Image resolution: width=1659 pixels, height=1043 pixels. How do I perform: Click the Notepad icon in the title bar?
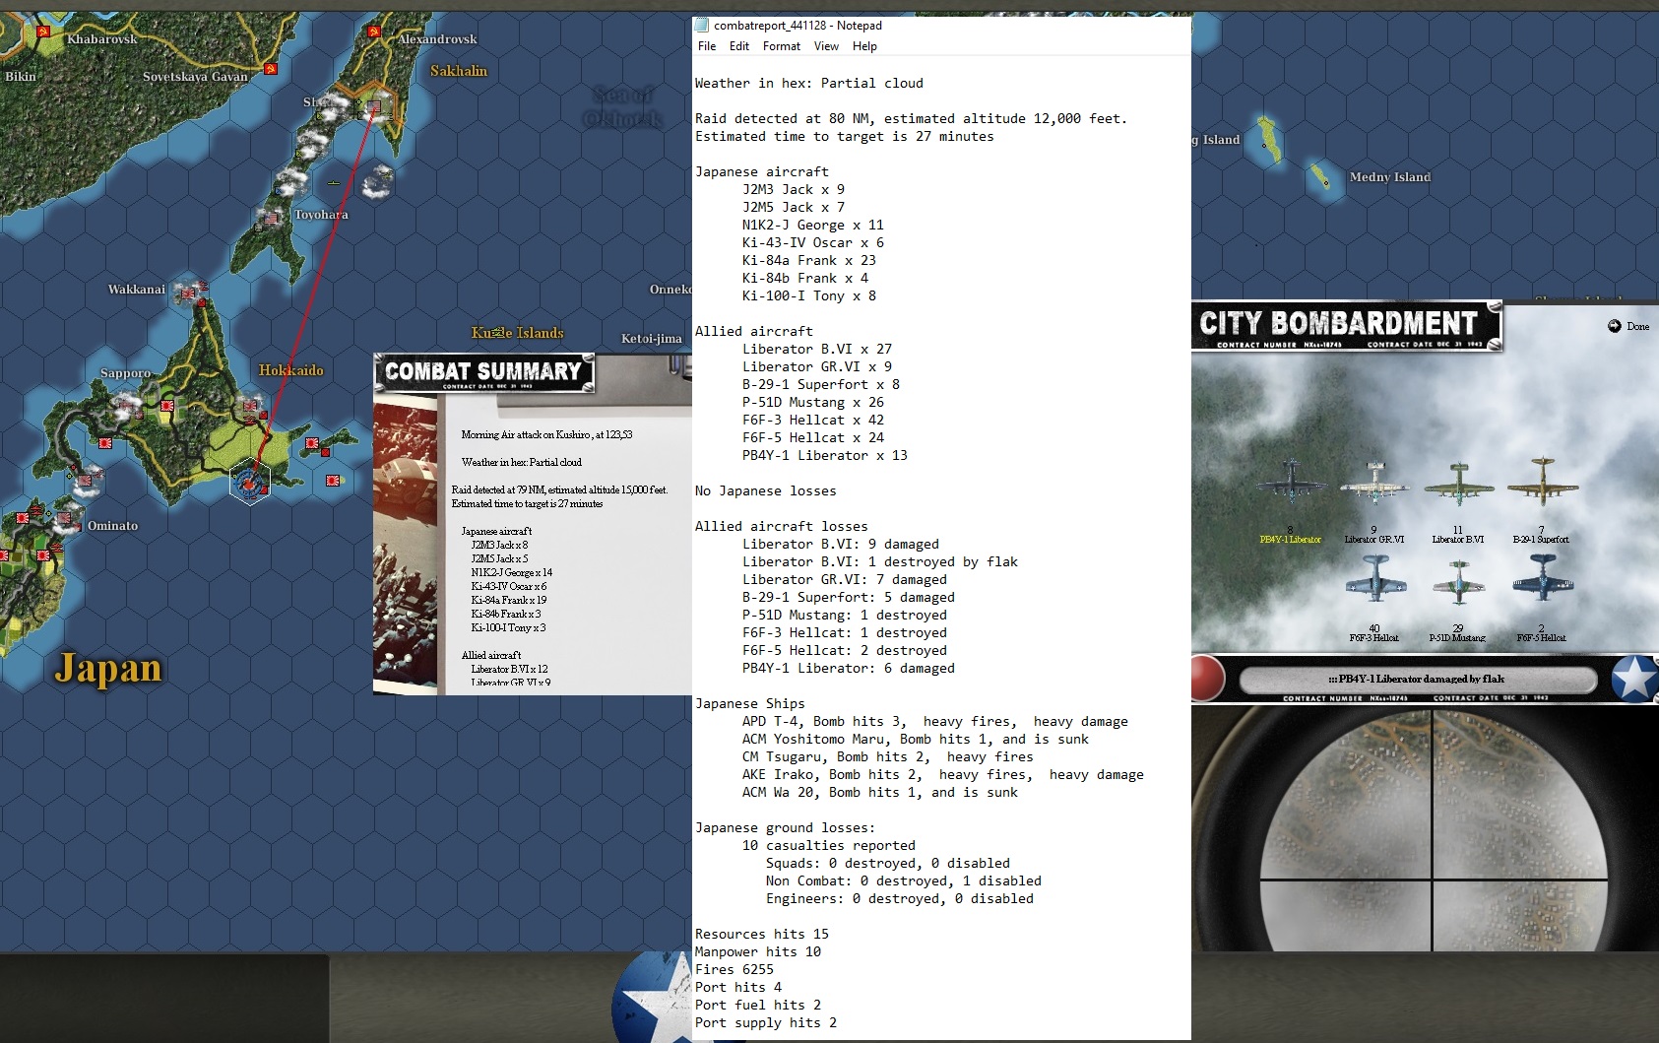(702, 26)
